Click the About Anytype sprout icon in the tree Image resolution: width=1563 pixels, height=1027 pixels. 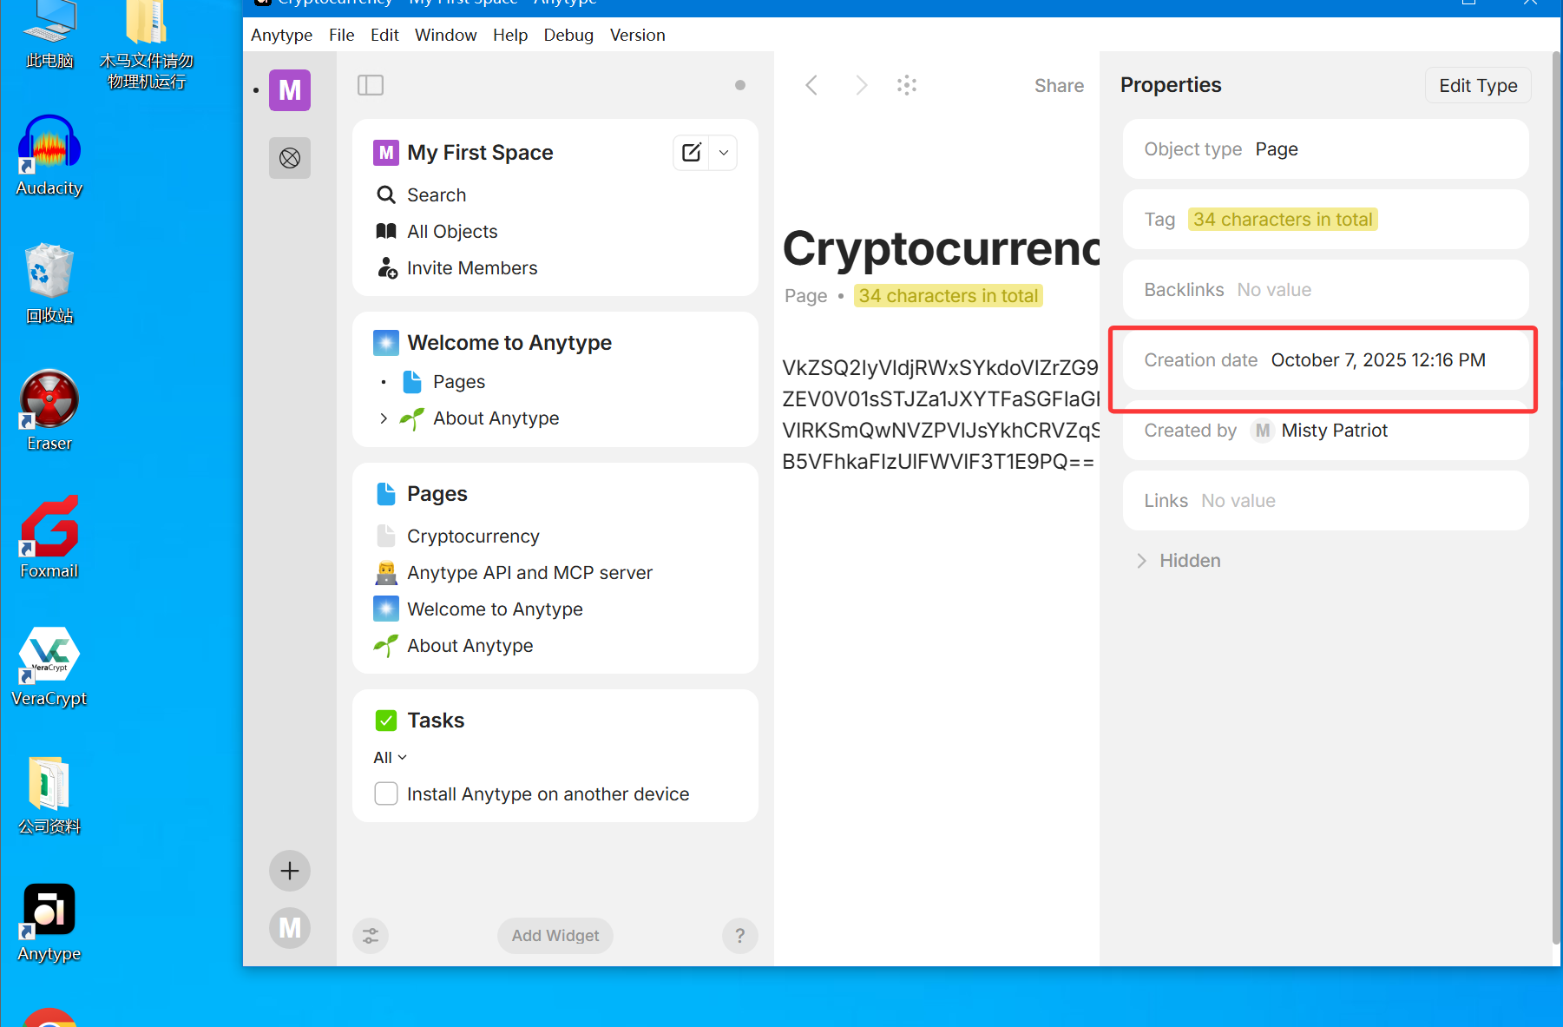click(412, 418)
